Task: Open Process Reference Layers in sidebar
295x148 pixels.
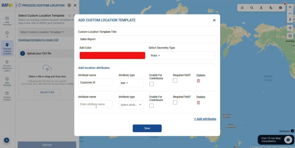Action: pos(7,66)
